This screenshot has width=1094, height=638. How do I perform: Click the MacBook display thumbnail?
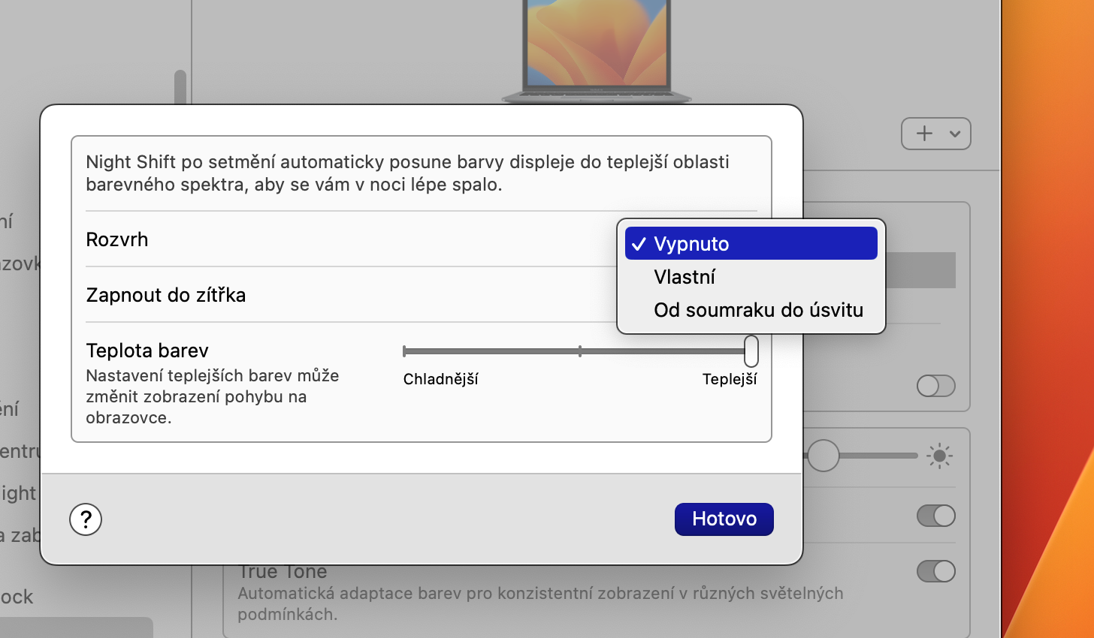(x=597, y=51)
